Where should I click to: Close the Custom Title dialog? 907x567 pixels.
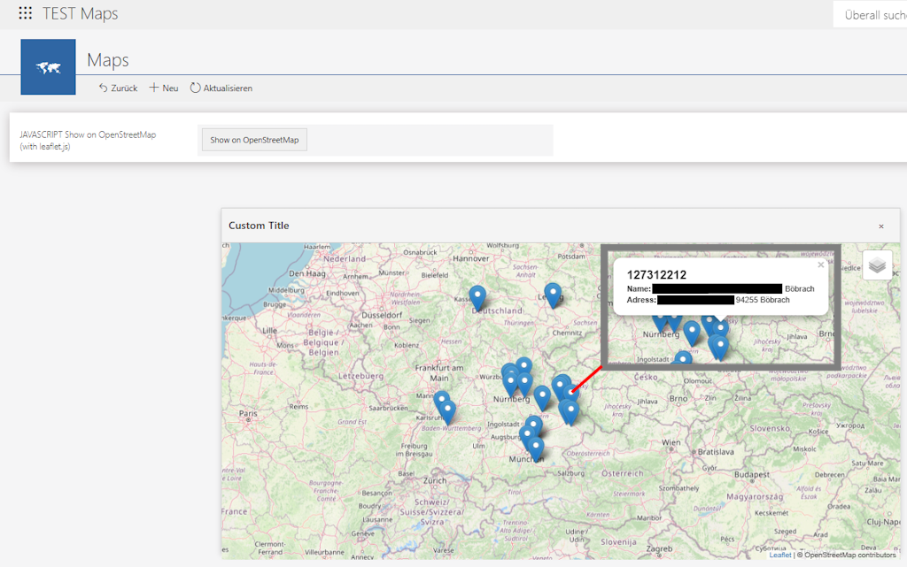pos(880,226)
